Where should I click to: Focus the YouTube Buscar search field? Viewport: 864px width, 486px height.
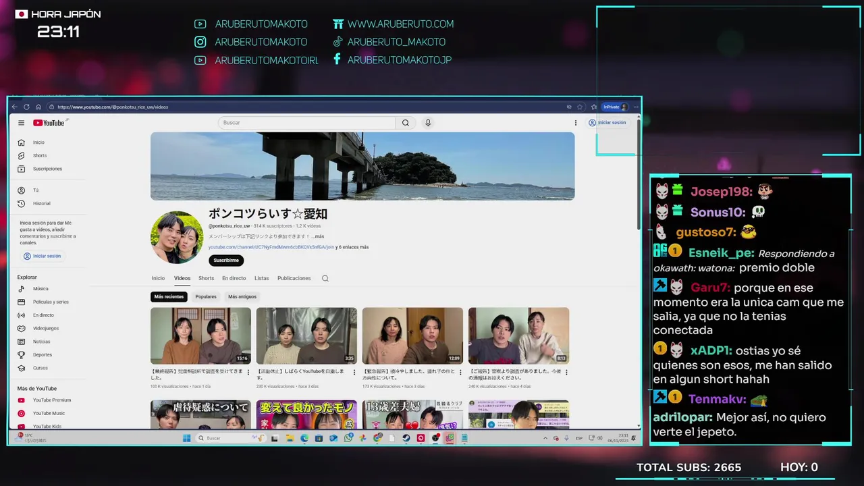pyautogui.click(x=307, y=123)
